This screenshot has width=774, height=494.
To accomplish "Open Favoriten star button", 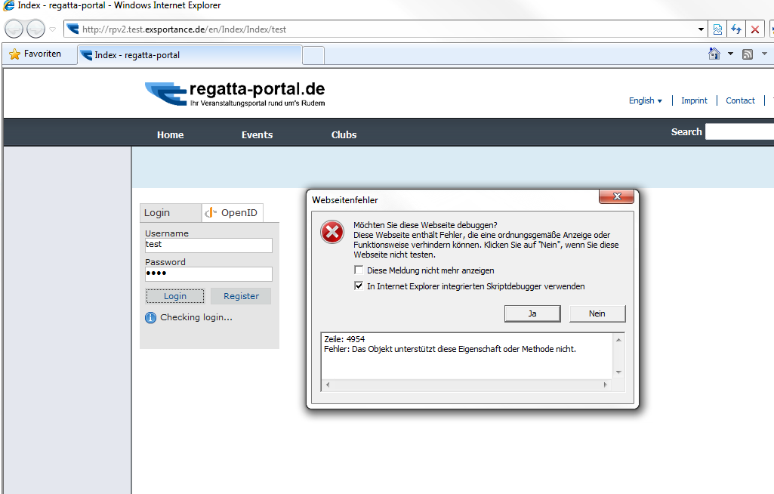I will (x=35, y=54).
